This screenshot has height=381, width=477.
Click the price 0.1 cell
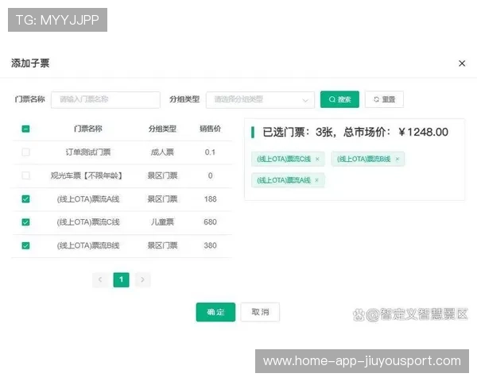pyautogui.click(x=210, y=152)
